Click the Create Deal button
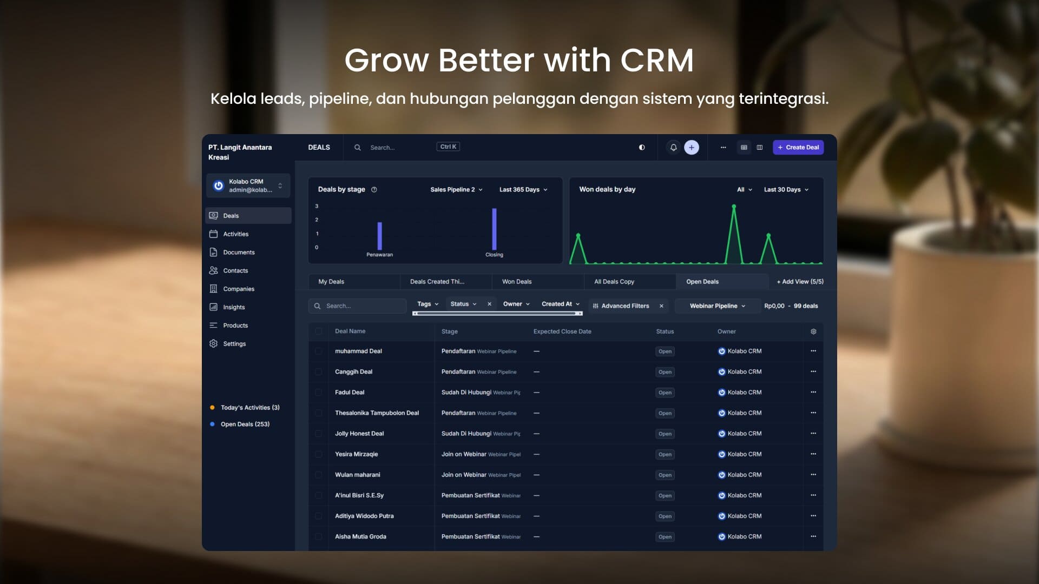1039x584 pixels. point(798,147)
